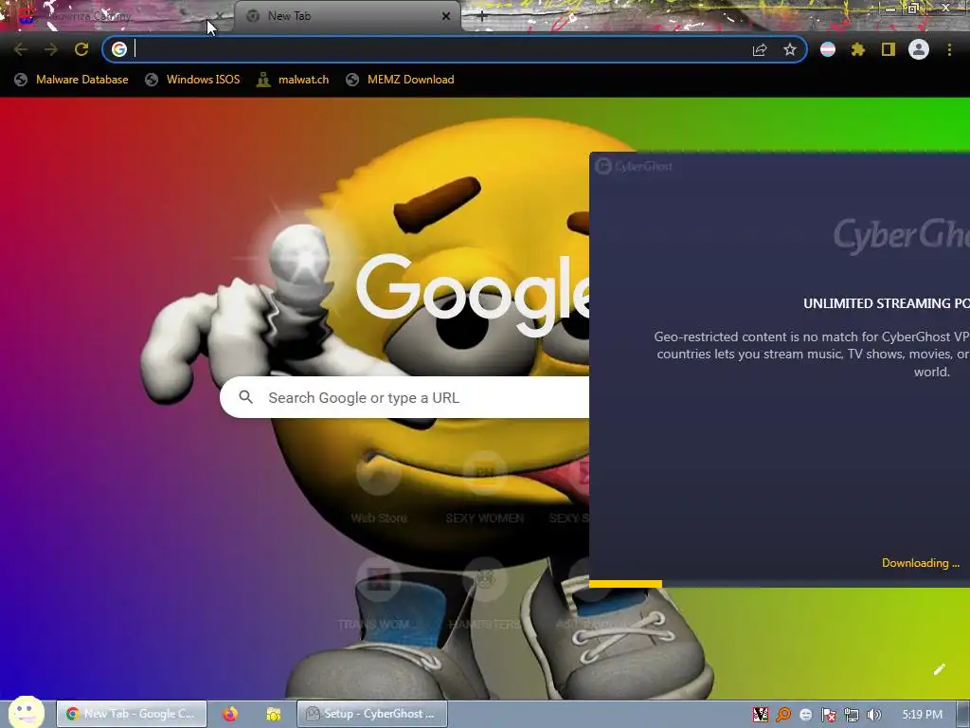Open the Start menu smiley button
Image resolution: width=970 pixels, height=728 pixels.
point(26,712)
